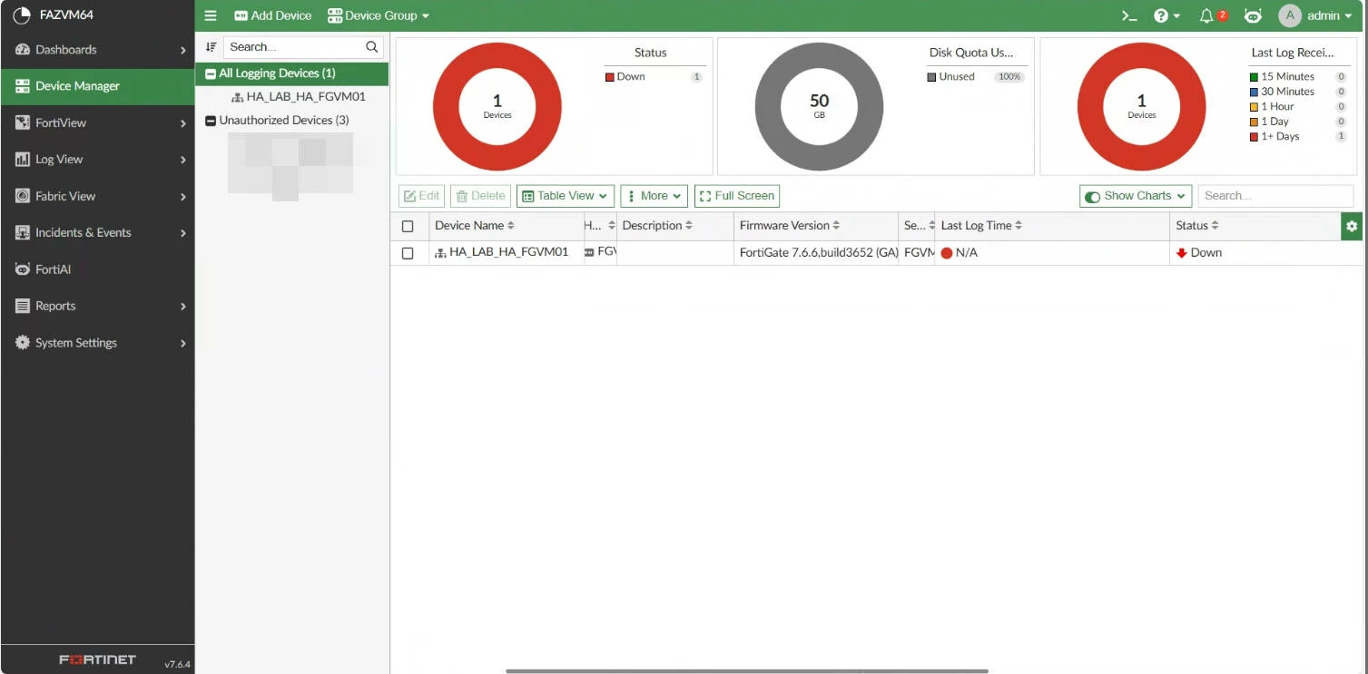The image size is (1368, 674).
Task: Click the hardware icon in the H... column cell
Action: tap(589, 252)
